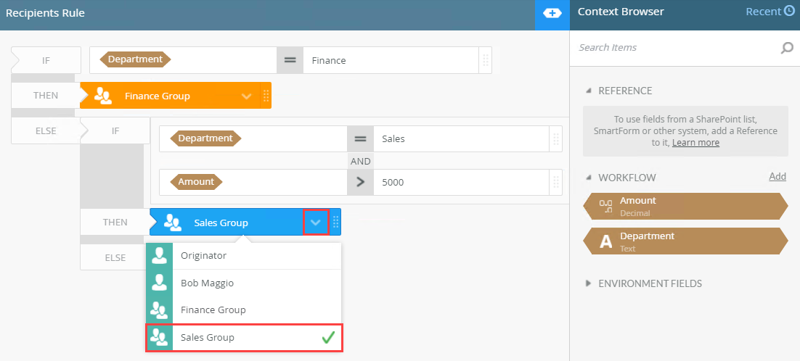Click the Sales Group people icon in blue bar

[x=173, y=223]
